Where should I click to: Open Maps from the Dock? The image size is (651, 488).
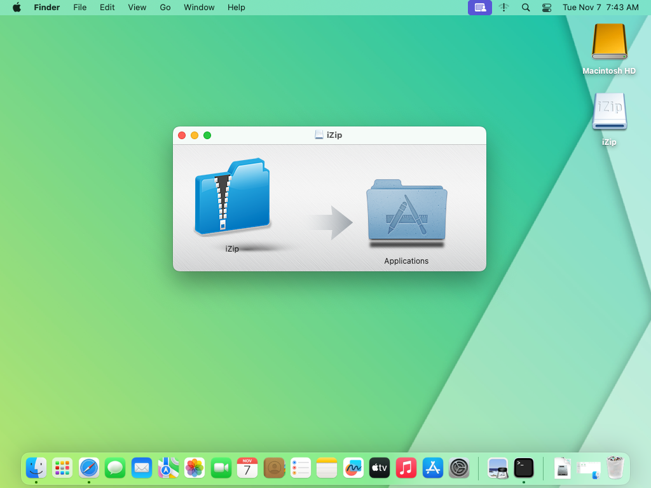(x=168, y=468)
